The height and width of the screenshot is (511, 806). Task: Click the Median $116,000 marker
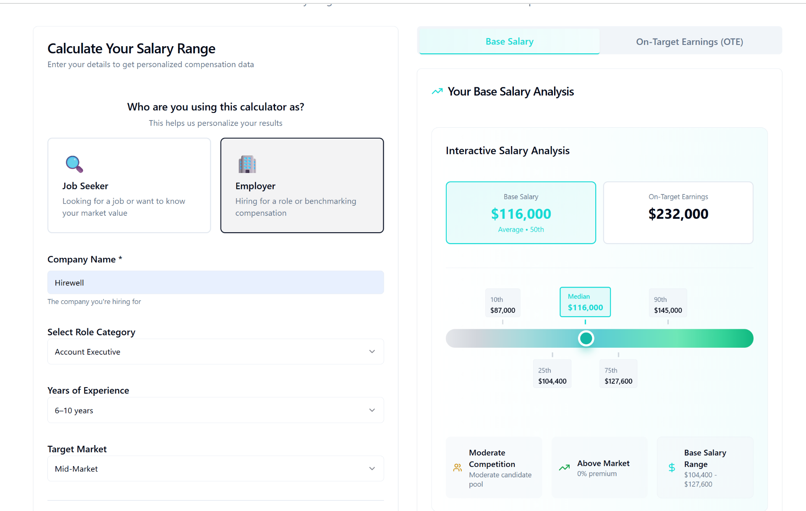585,302
